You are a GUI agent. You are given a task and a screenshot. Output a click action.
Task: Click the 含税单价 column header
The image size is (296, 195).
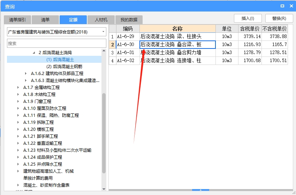(x=250, y=29)
